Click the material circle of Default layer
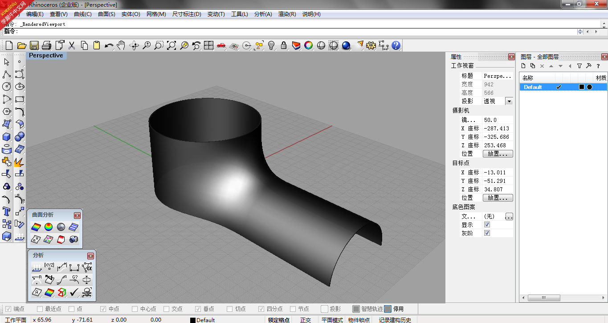 [590, 87]
